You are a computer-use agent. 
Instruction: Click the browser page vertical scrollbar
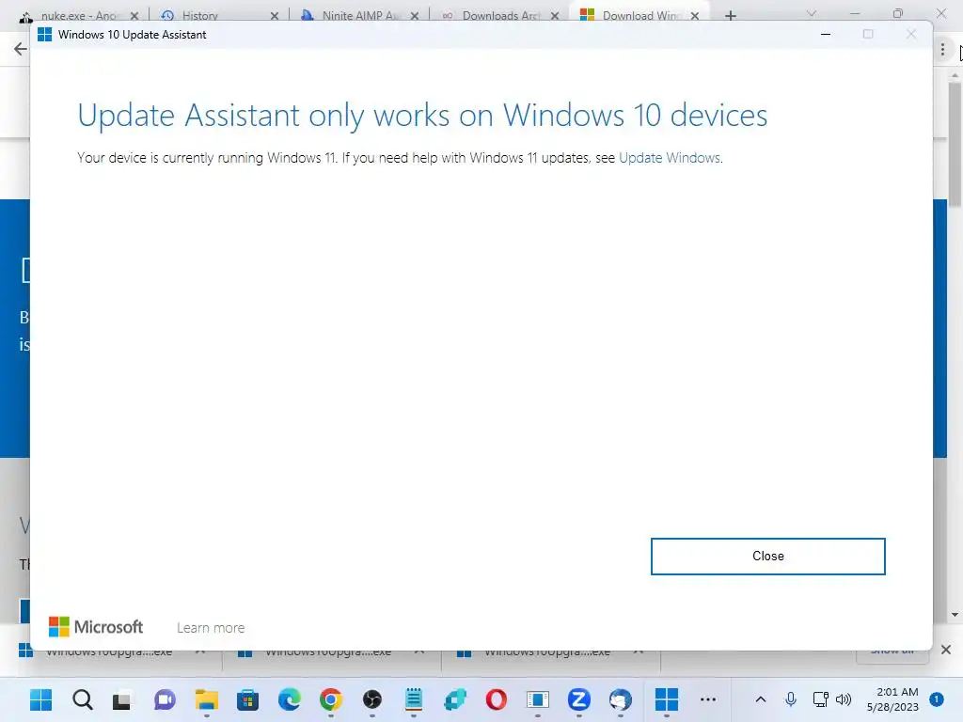(x=955, y=144)
